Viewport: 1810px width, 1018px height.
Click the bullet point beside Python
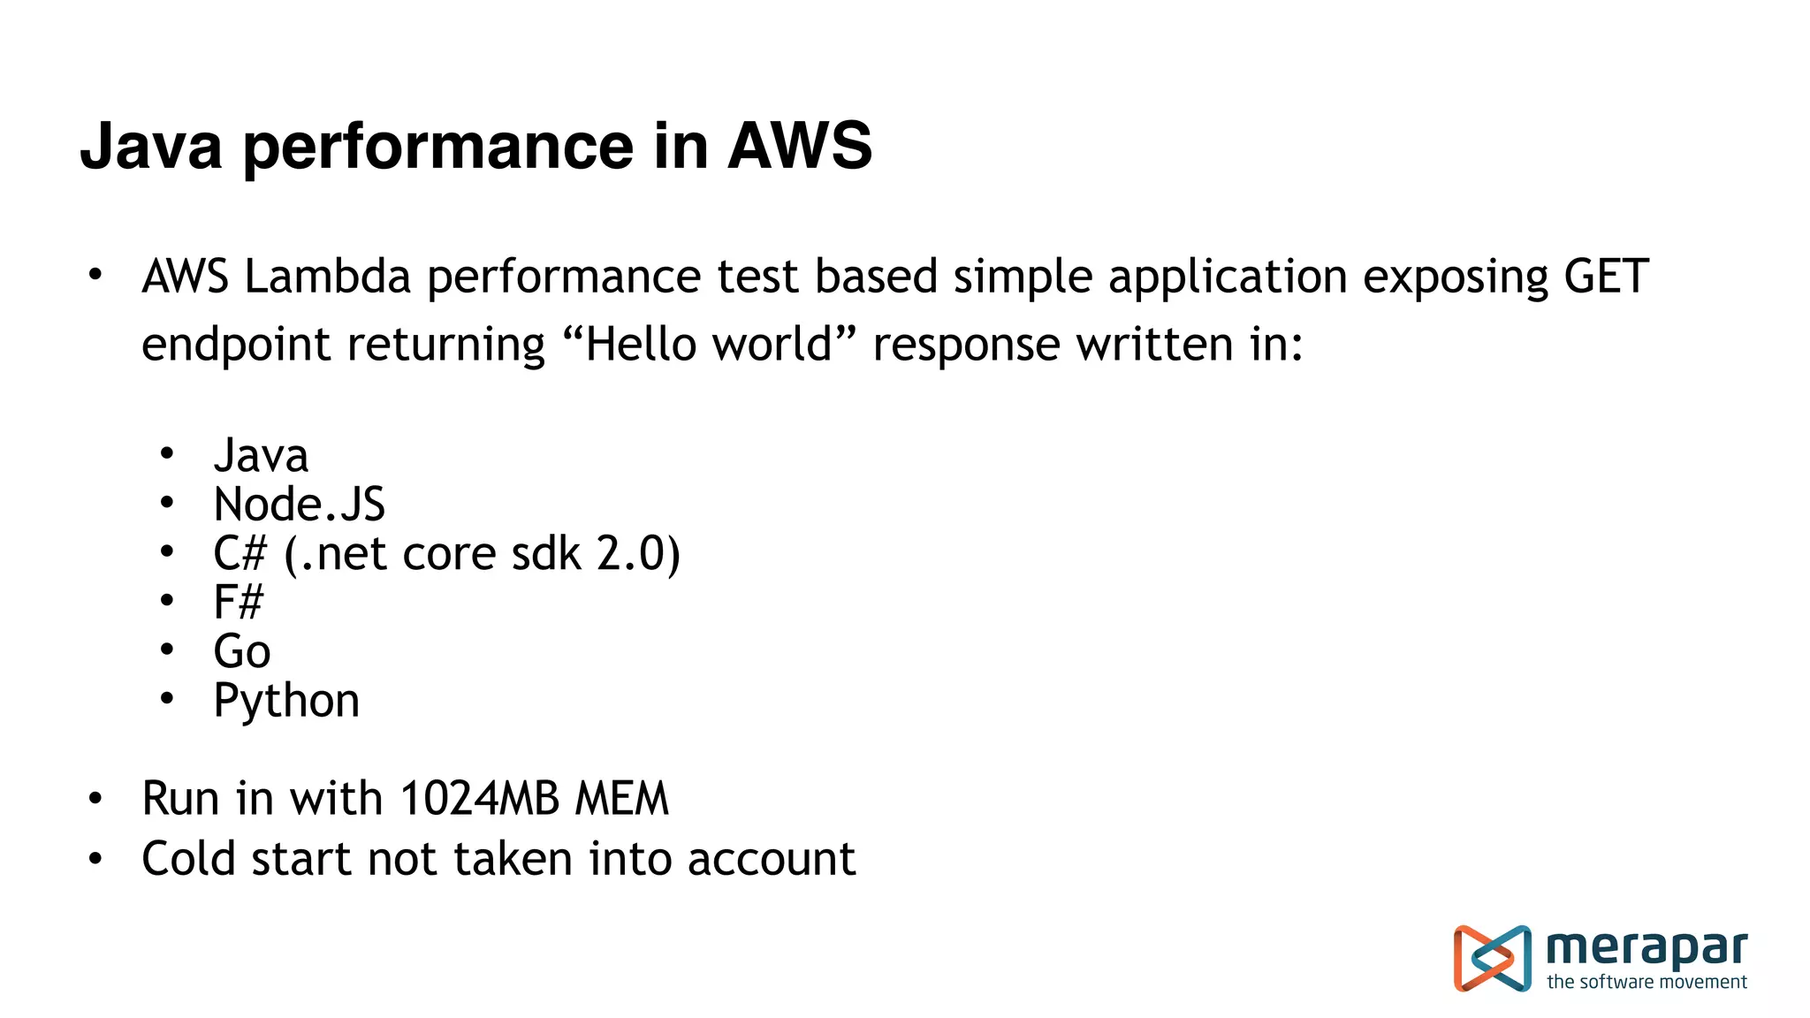tap(167, 699)
